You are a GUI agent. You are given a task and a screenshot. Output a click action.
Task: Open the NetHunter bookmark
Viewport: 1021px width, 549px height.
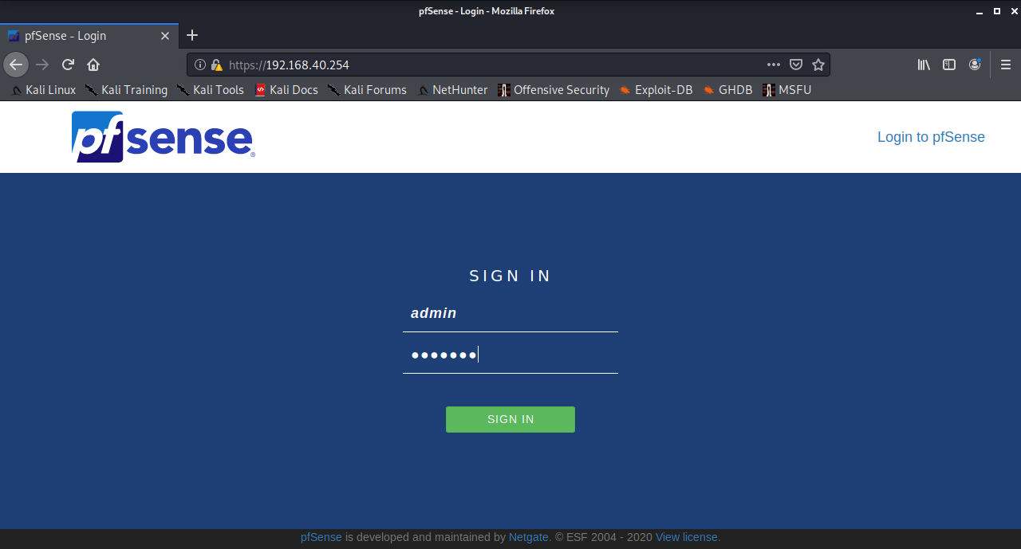point(452,90)
